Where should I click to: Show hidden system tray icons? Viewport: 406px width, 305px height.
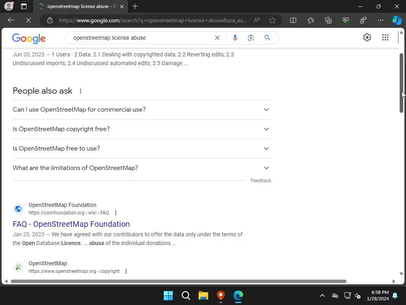click(x=322, y=295)
